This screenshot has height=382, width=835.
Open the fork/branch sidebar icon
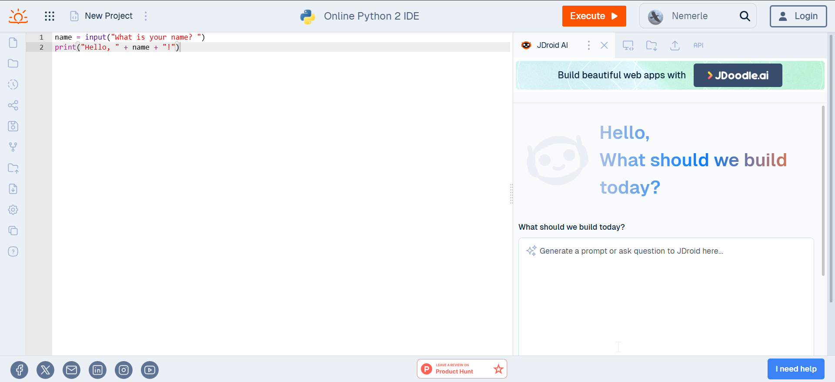(13, 147)
